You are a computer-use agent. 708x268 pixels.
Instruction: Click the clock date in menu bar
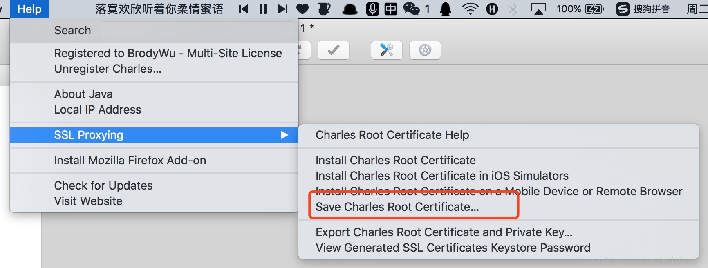pyautogui.click(x=697, y=9)
